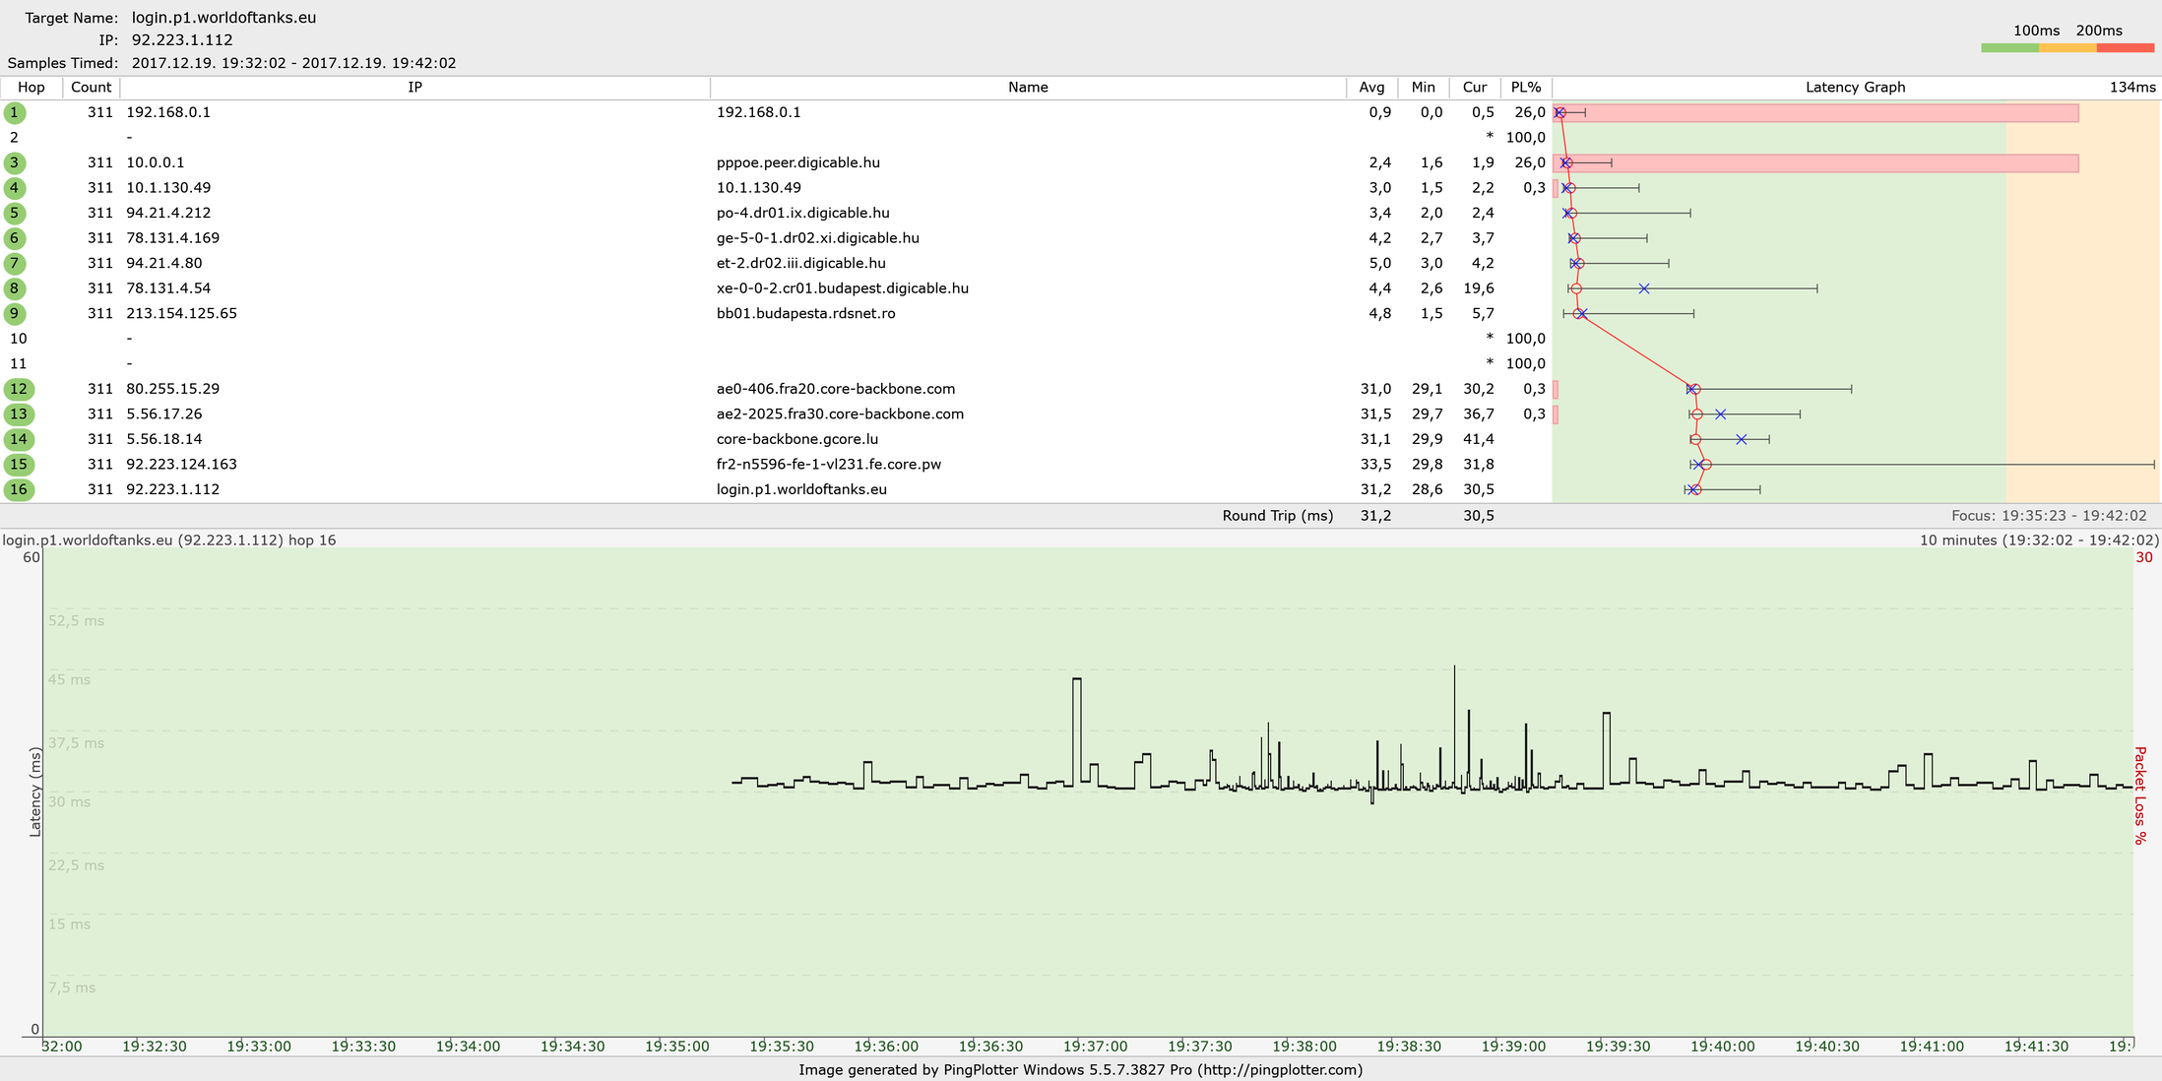Click the hop 1 green circle

coord(15,112)
